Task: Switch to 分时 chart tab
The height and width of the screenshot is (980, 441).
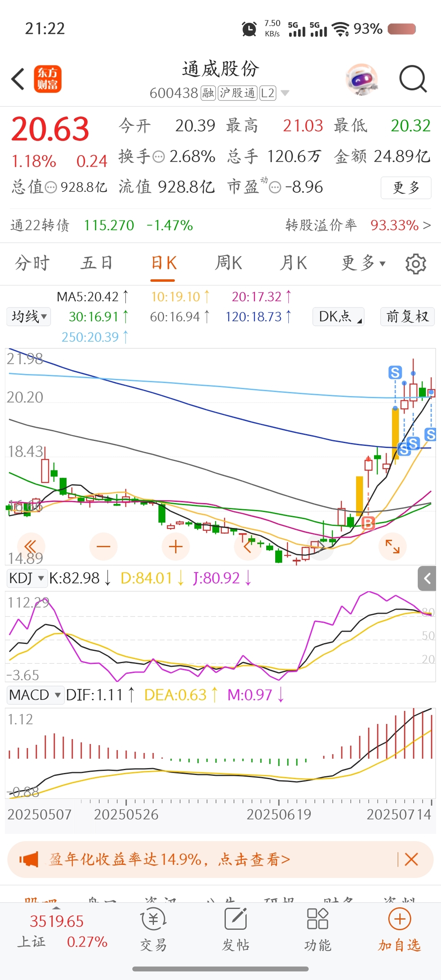Action: [32, 263]
